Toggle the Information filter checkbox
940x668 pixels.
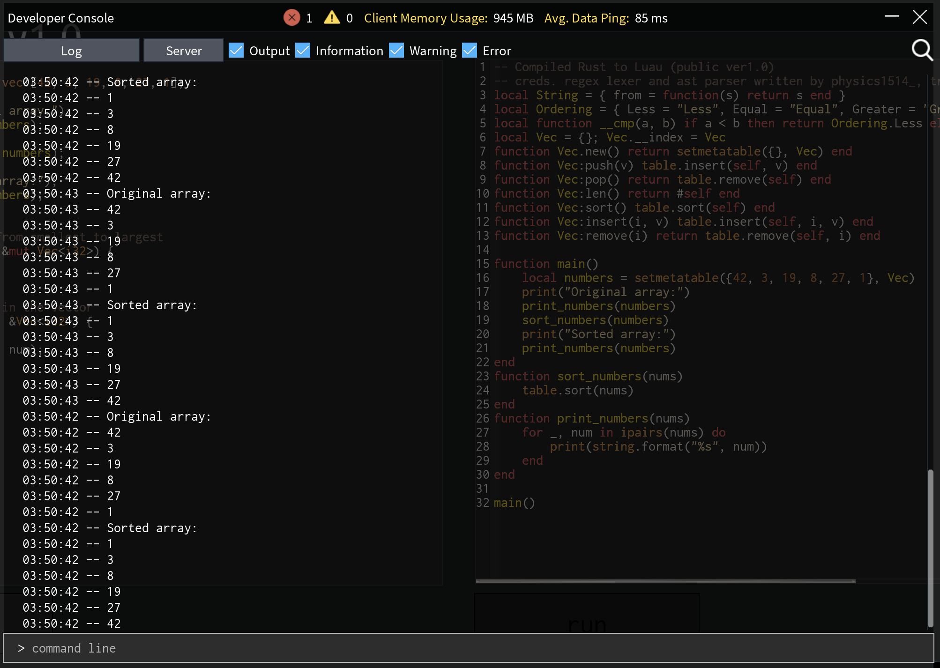click(303, 50)
